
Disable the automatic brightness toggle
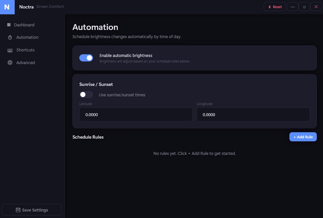(86, 58)
